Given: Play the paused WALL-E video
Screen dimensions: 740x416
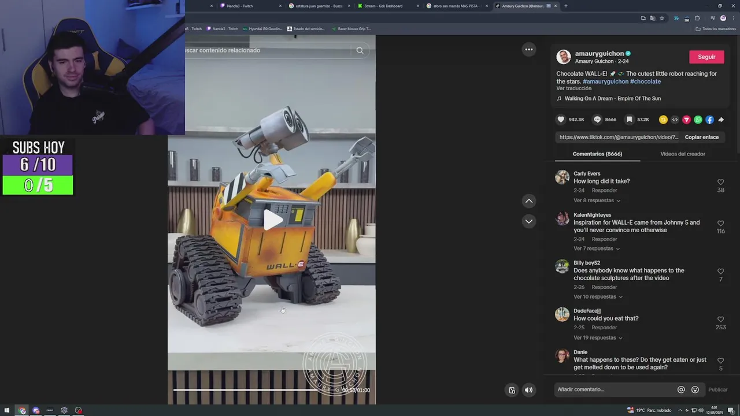Looking at the screenshot, I should (273, 220).
